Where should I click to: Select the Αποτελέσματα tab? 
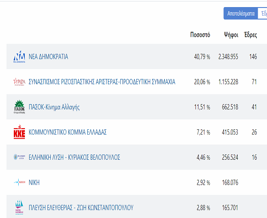pos(241,13)
